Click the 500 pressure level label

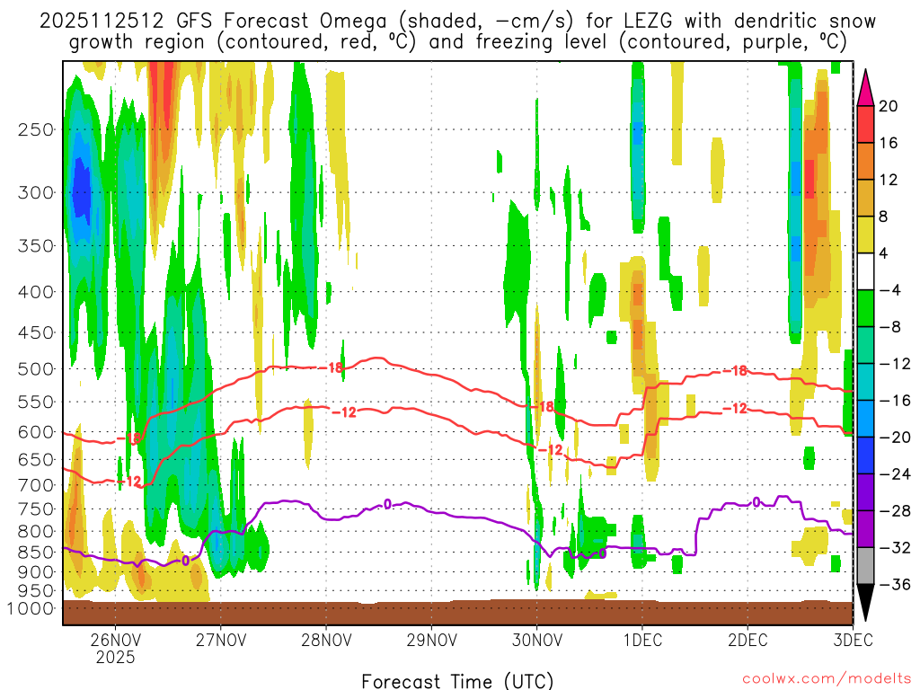pos(36,369)
